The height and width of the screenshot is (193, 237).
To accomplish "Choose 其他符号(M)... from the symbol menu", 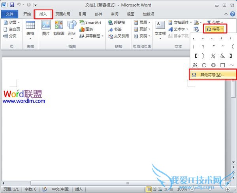I will pyautogui.click(x=213, y=74).
